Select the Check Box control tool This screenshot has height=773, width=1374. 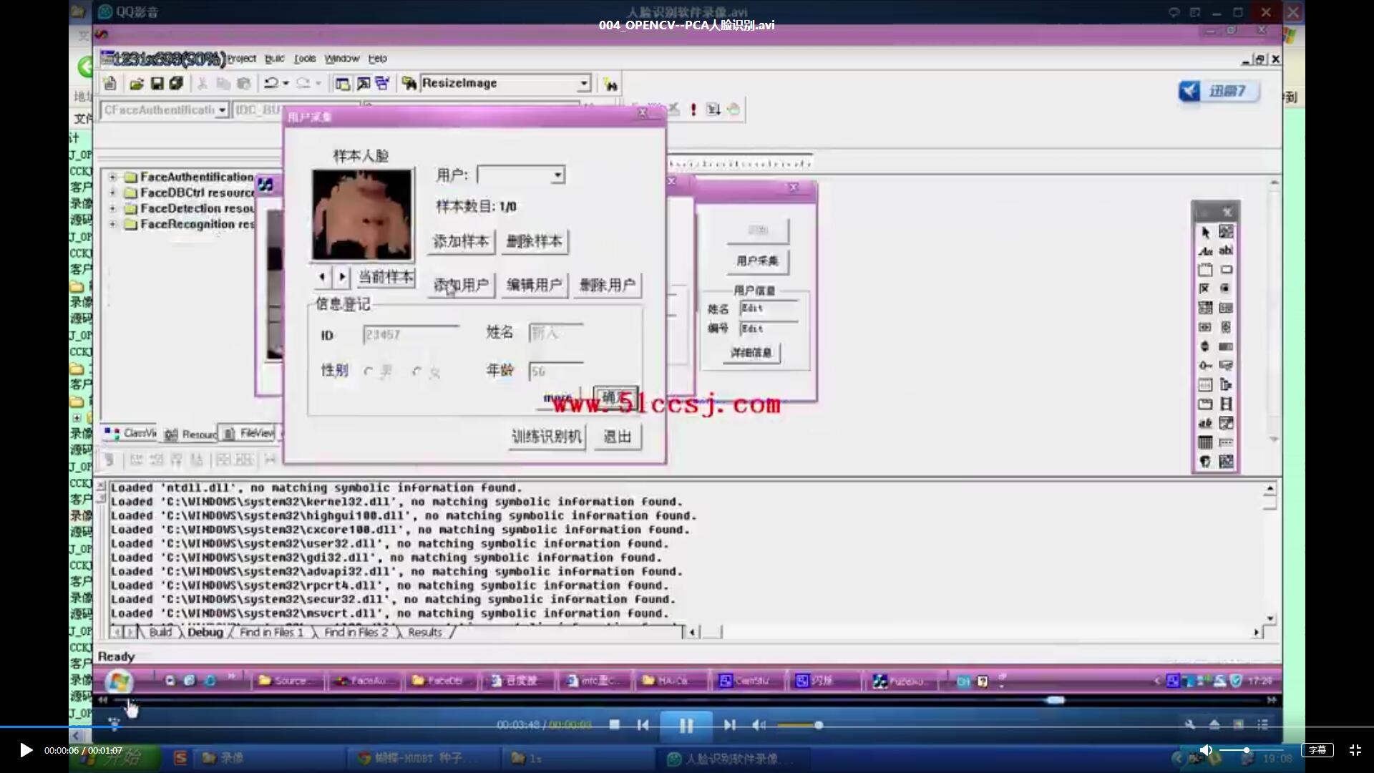tap(1205, 288)
